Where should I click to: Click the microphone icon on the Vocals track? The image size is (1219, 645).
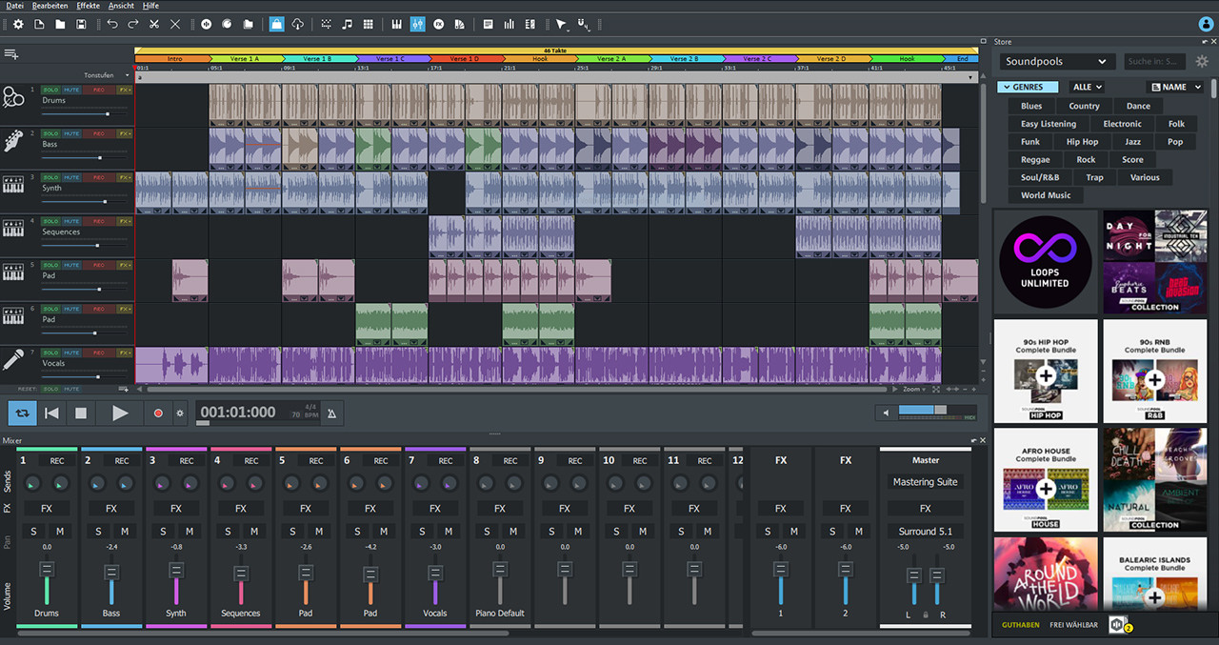point(13,360)
